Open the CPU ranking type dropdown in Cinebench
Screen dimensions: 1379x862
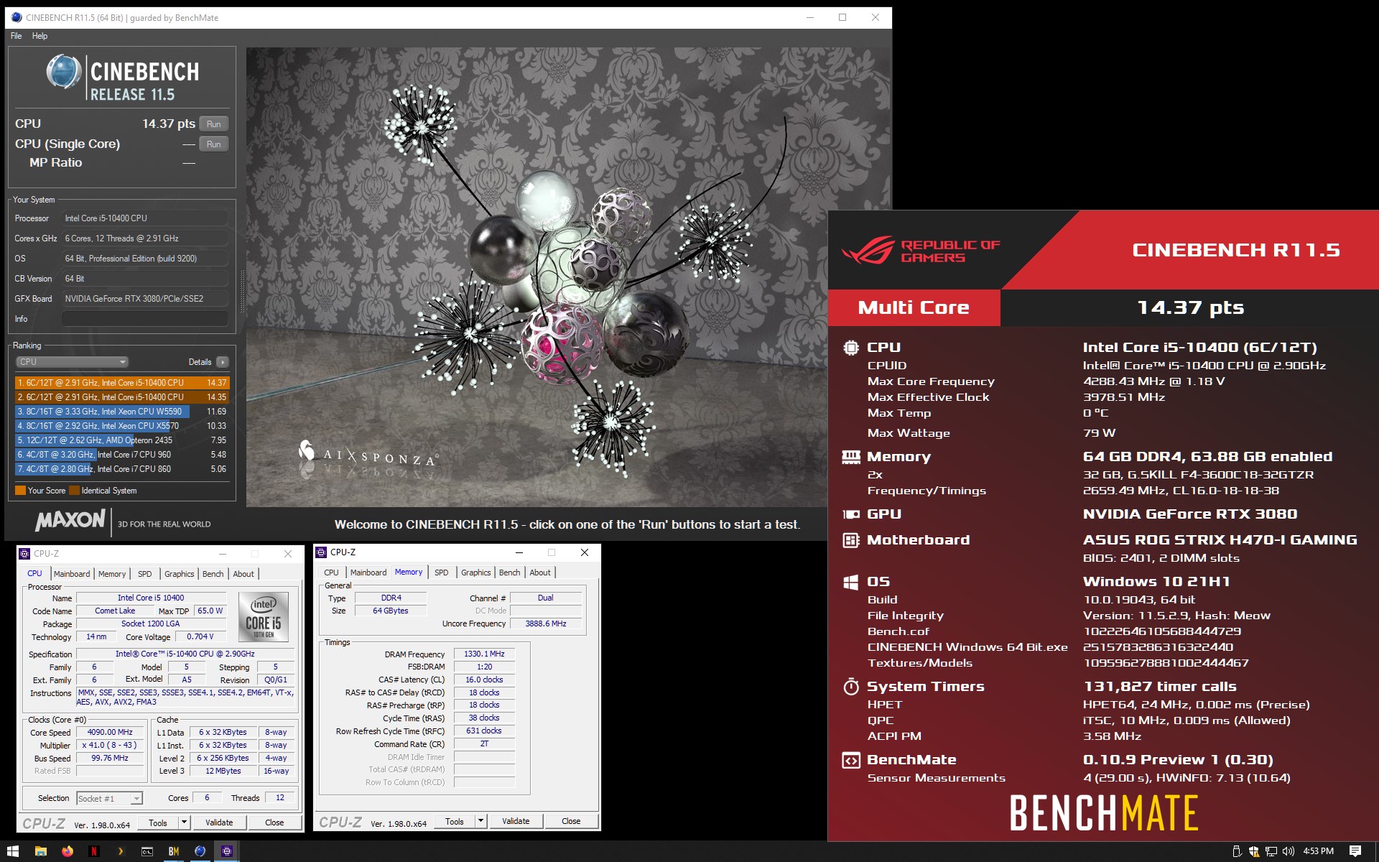72,362
